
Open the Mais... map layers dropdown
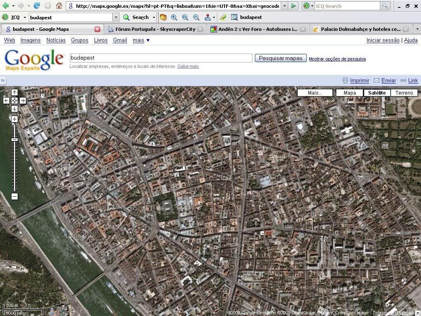tap(315, 93)
